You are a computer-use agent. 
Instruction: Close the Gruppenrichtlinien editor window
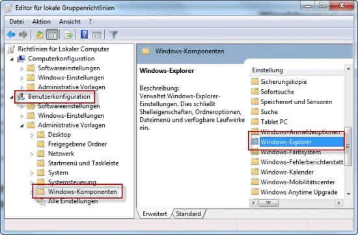pos(342,5)
